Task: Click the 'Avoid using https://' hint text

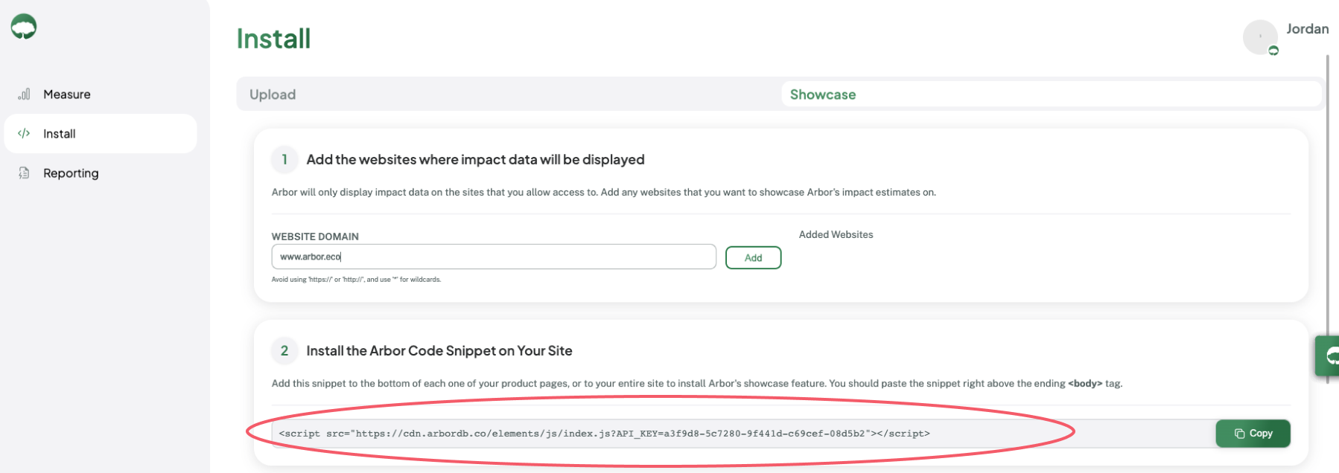Action: pos(356,280)
